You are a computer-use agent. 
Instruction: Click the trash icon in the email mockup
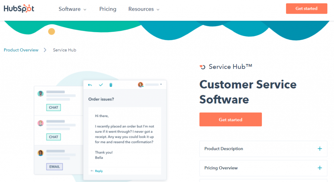pos(111,85)
